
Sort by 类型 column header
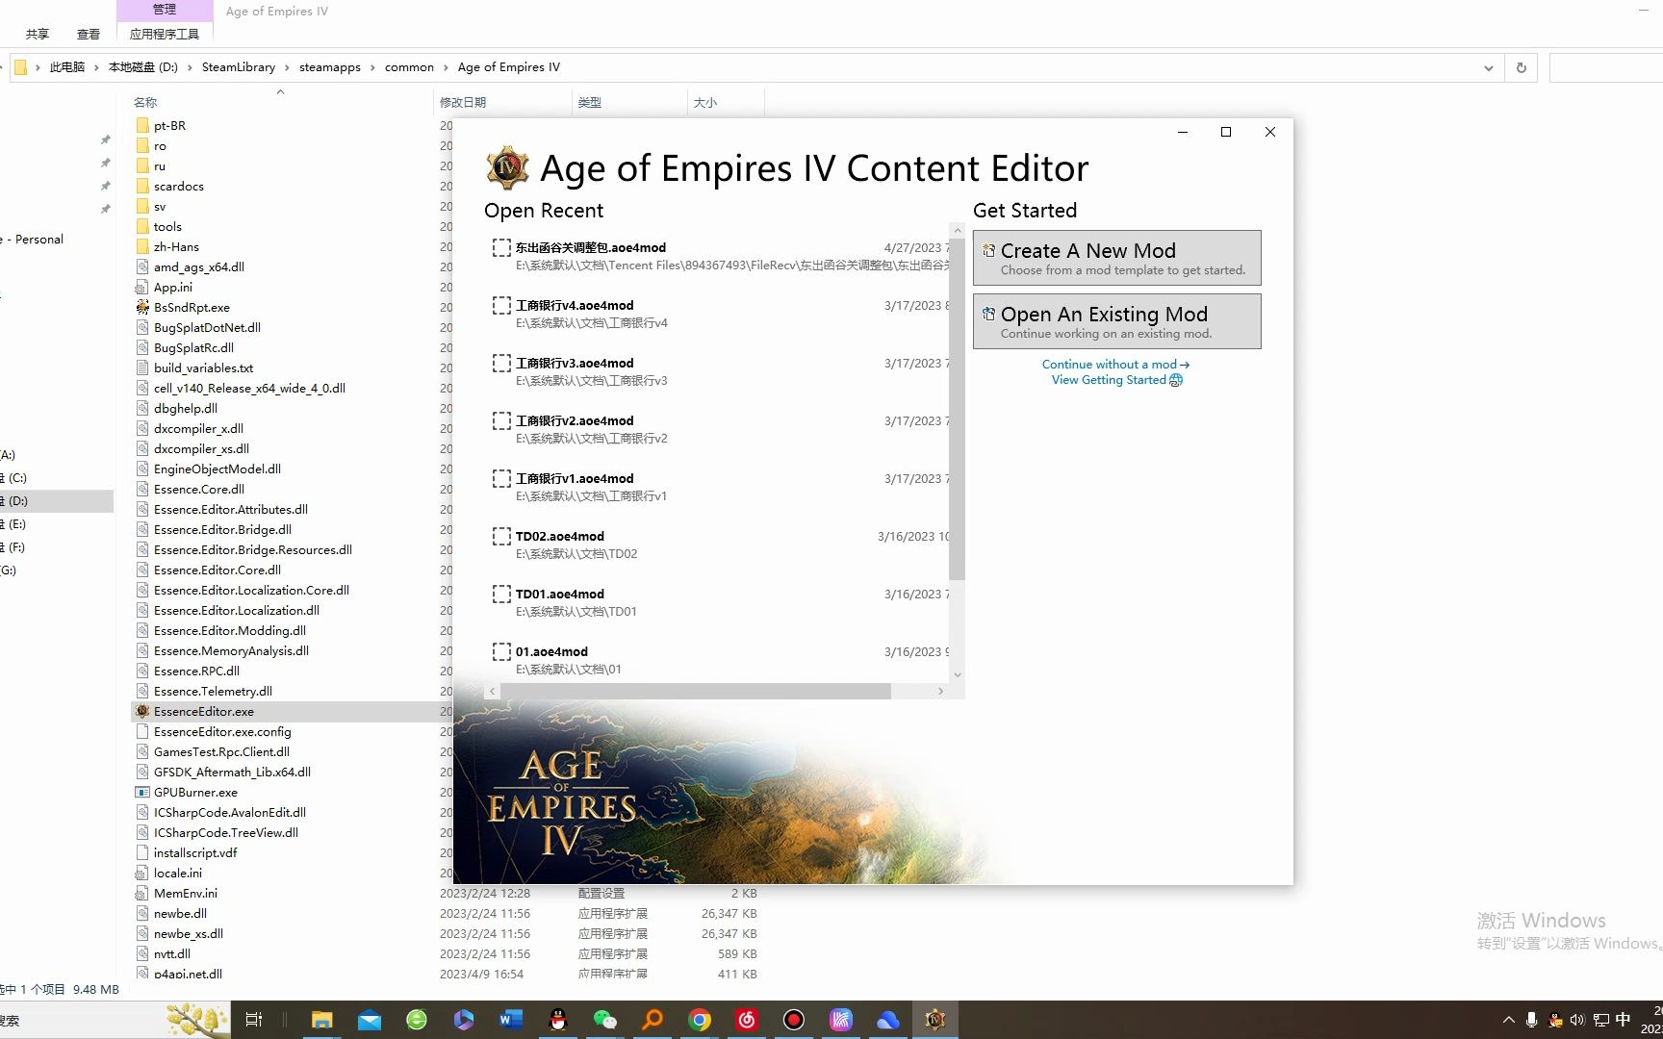click(x=629, y=102)
